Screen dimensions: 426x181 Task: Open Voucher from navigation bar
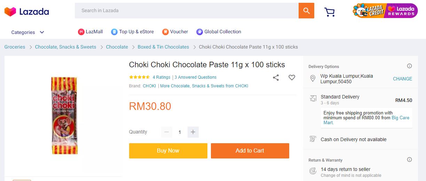175,32
